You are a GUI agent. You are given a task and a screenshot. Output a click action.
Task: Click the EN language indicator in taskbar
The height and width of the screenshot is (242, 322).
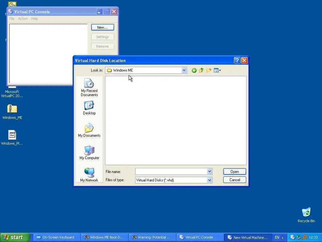(277, 237)
